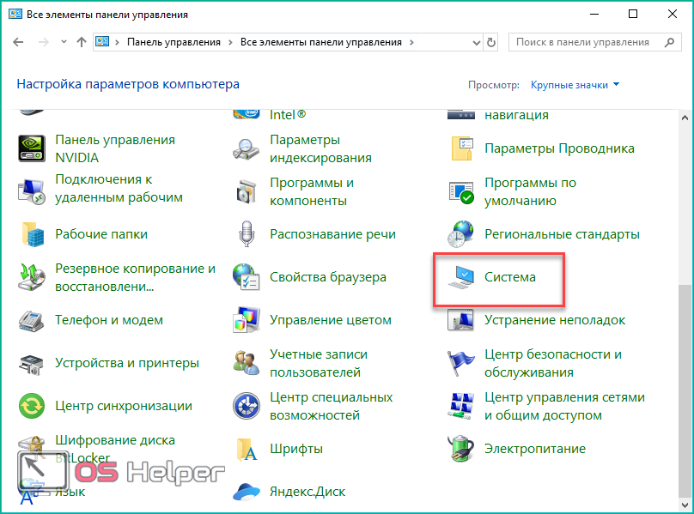Viewport: 694px width, 514px height.
Task: Open 'Параметры Проводника' link
Action: [559, 148]
